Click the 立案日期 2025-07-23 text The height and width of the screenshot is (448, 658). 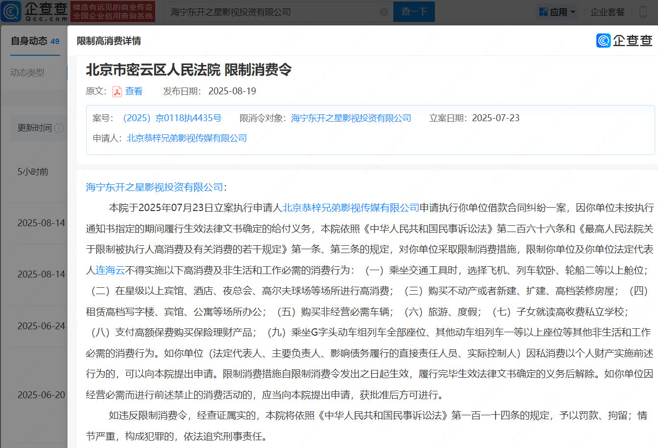474,118
